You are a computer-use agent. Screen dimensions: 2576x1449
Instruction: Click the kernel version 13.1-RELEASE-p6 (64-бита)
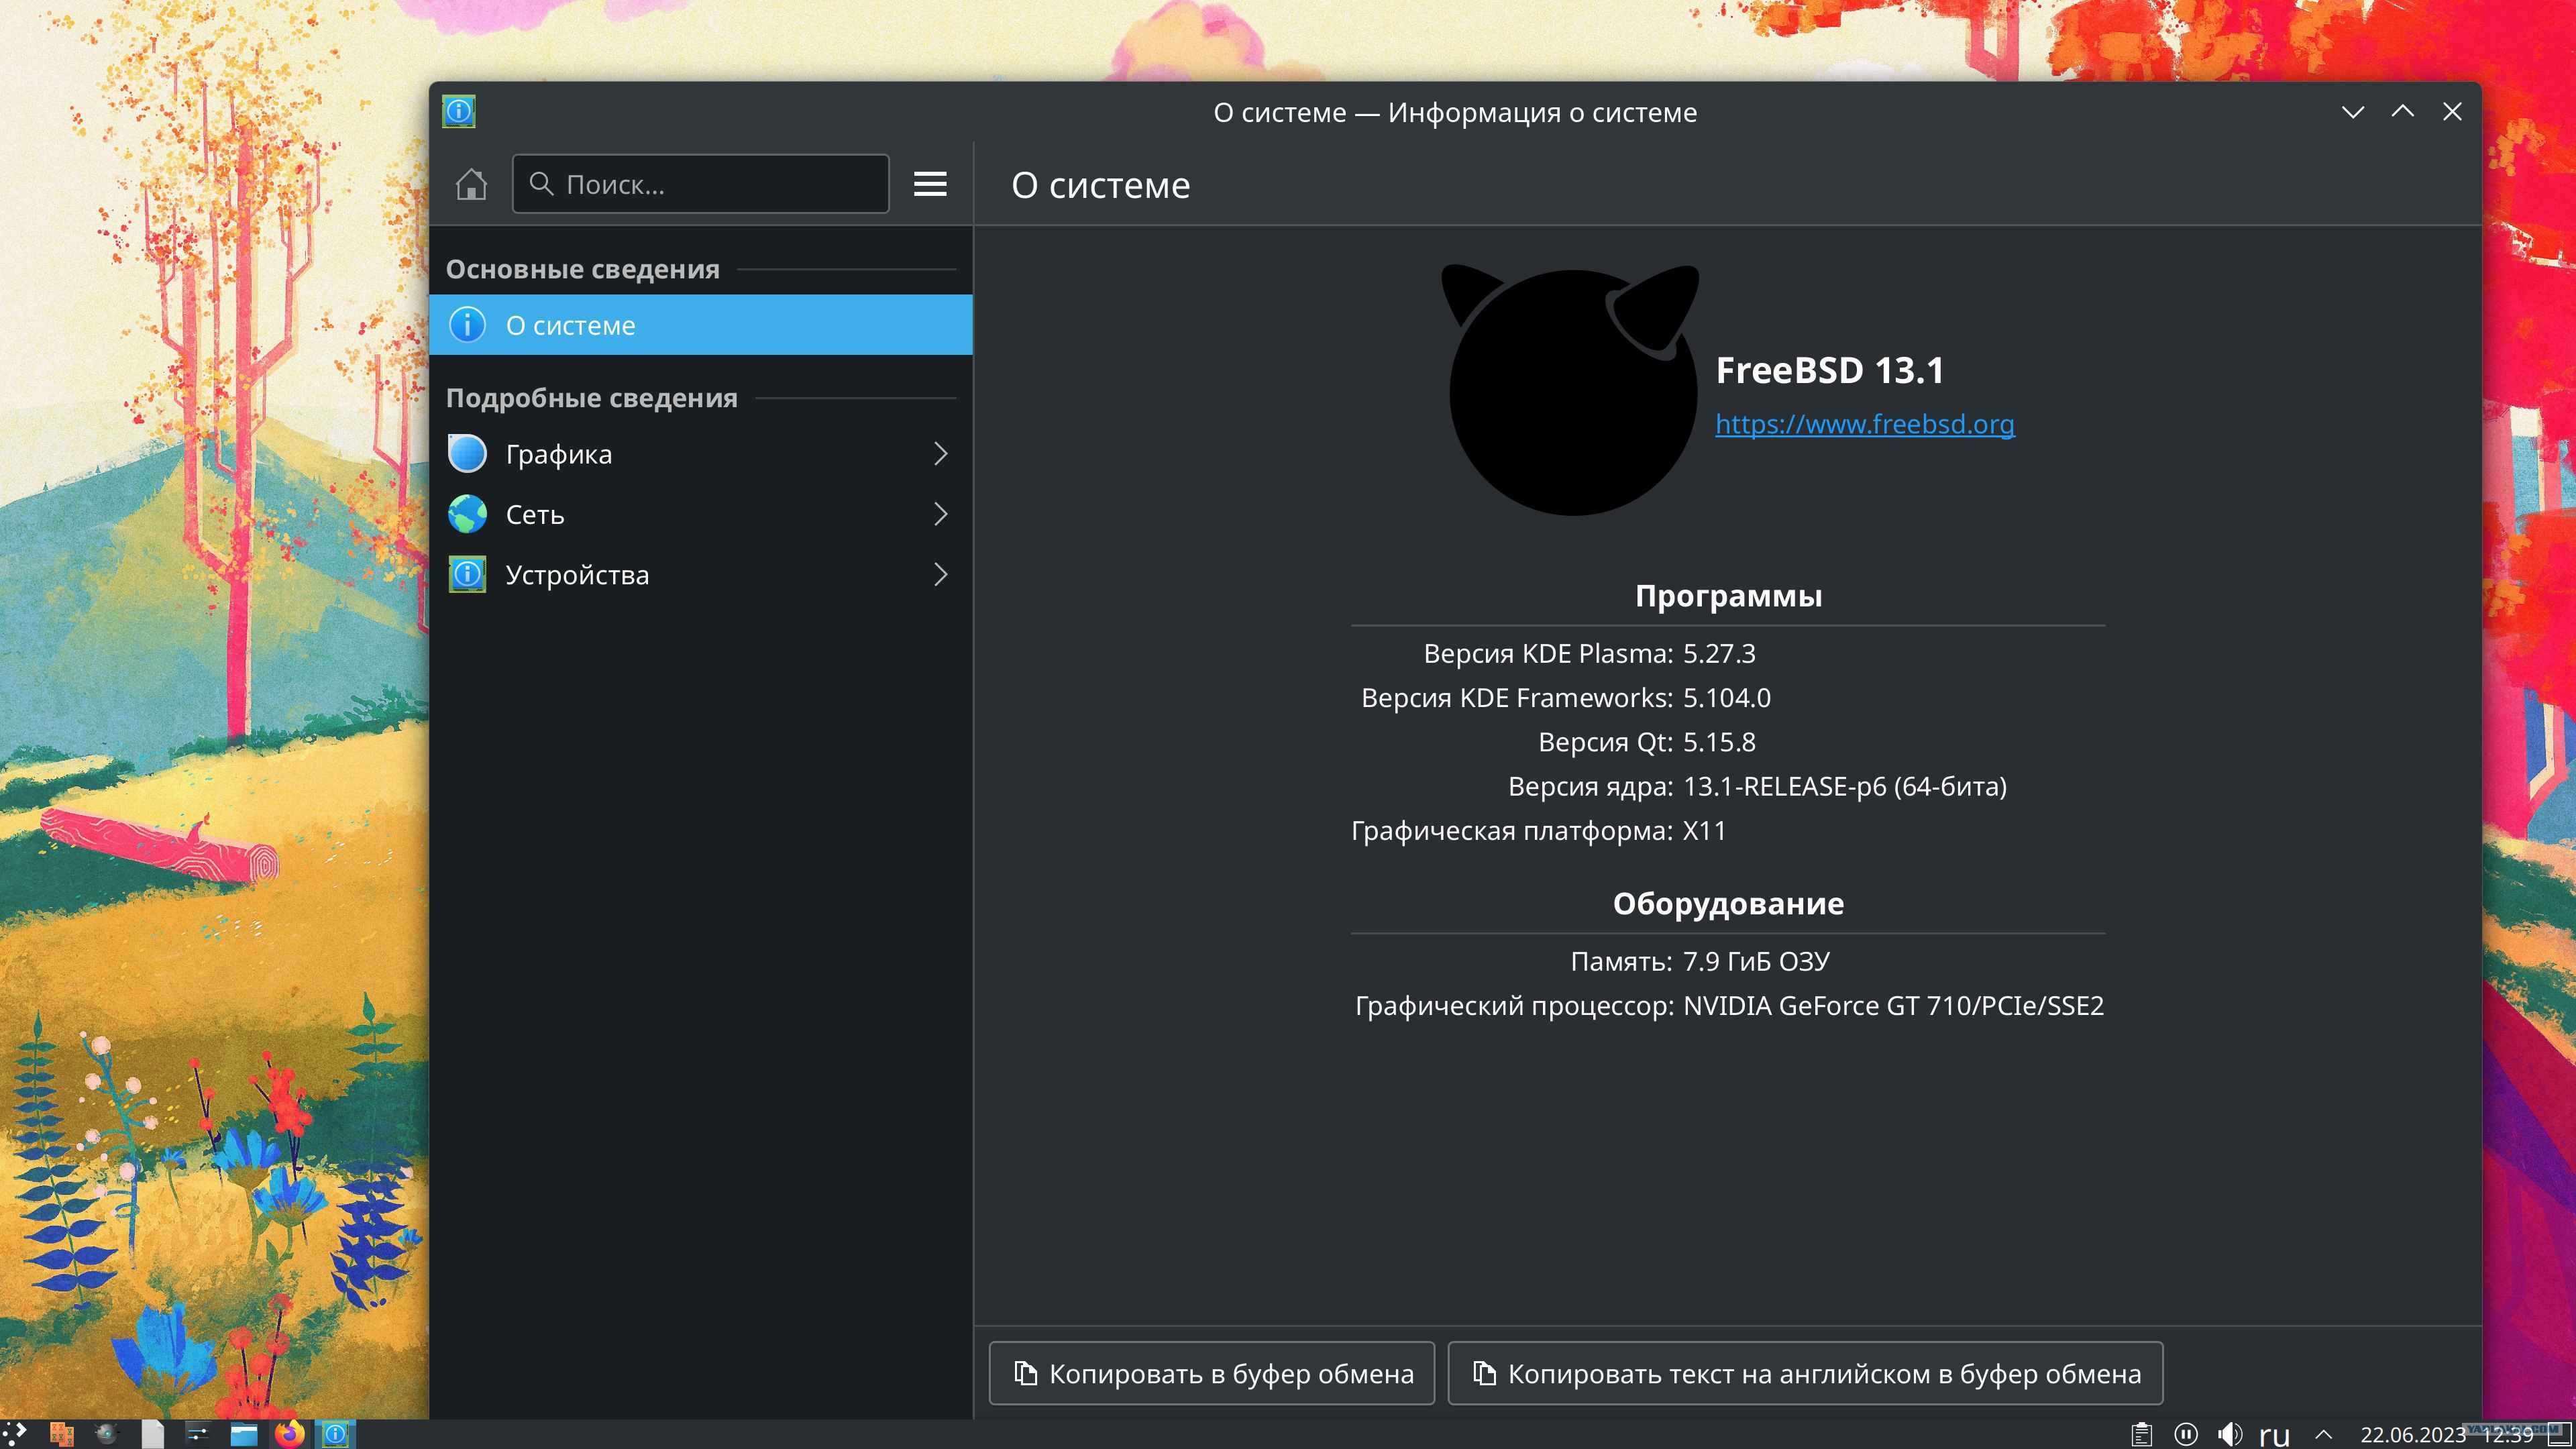pos(1845,786)
